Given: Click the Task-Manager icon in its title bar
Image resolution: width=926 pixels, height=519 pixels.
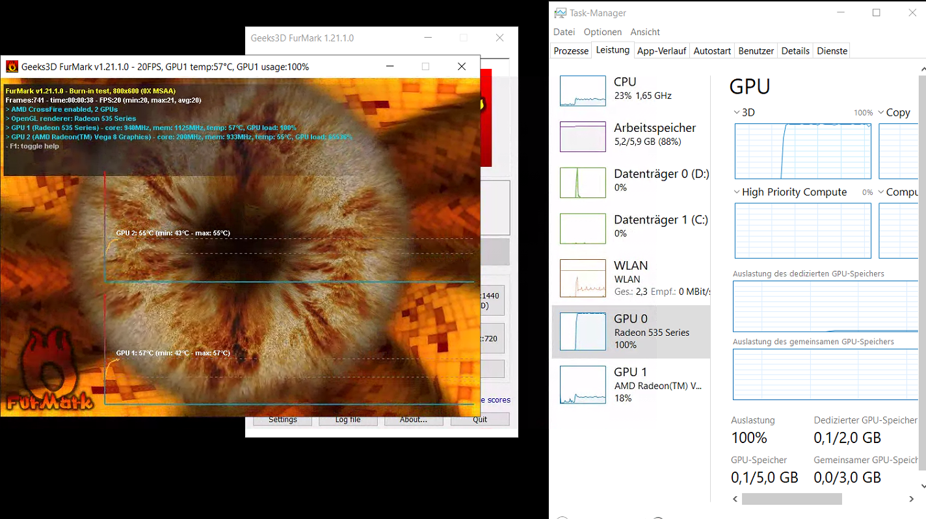Looking at the screenshot, I should pos(560,13).
